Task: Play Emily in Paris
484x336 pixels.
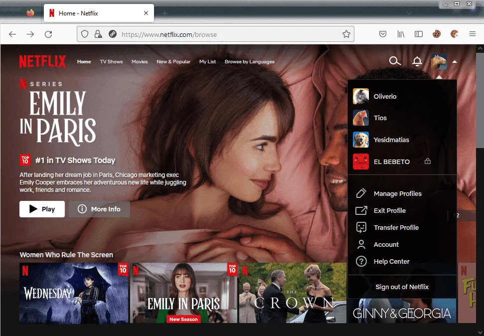Action: (x=42, y=209)
